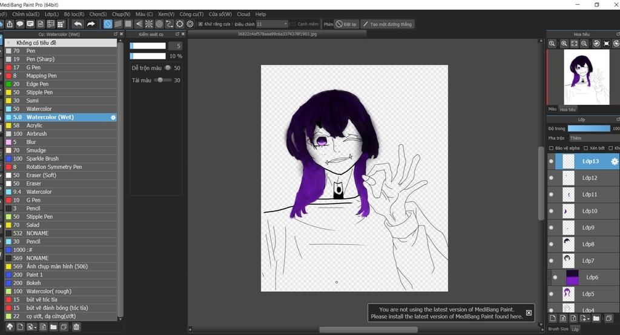Enable Xén bớt checkbox
This screenshot has width=620, height=335.
point(586,148)
